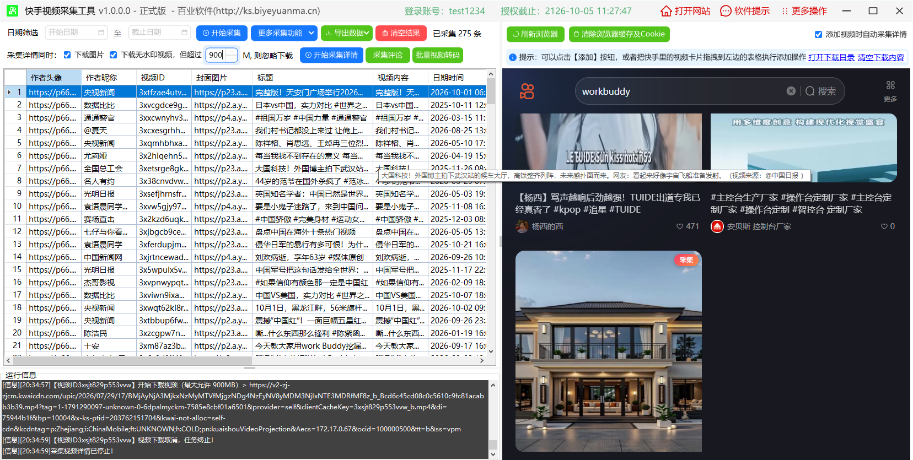
Task: Expand the 更多采集功能 dropdown
Action: click(x=284, y=33)
